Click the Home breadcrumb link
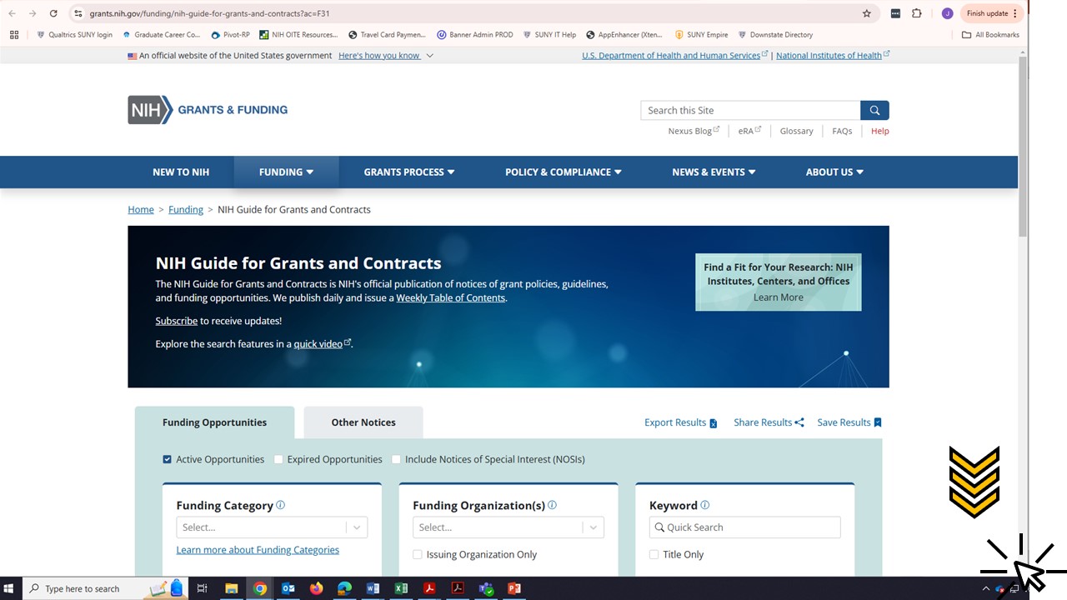The height and width of the screenshot is (600, 1067). coord(141,209)
